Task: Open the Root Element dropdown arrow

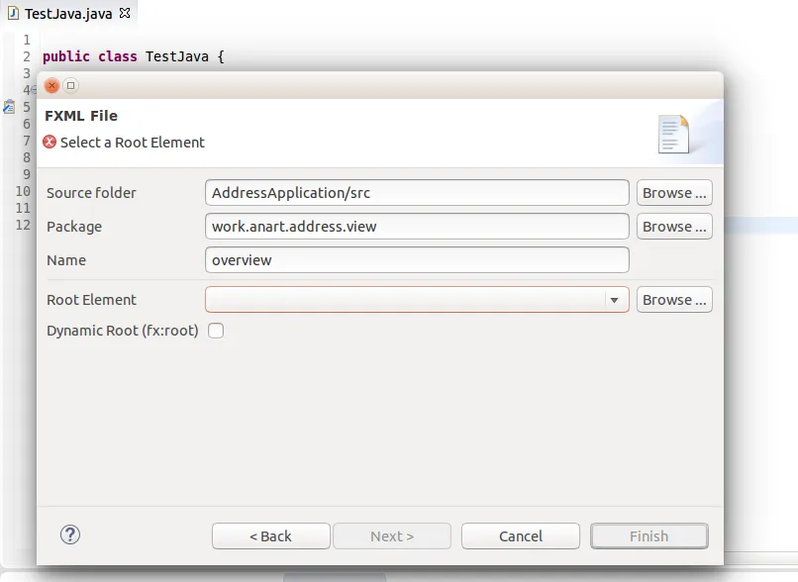Action: 614,300
